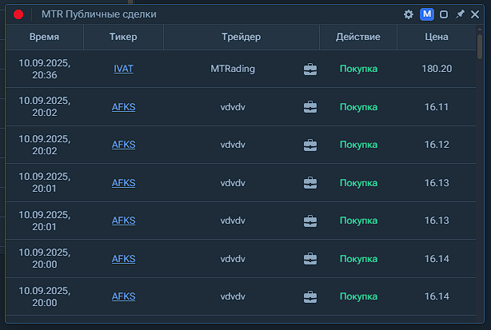Select trader MTRading in first row

232,69
